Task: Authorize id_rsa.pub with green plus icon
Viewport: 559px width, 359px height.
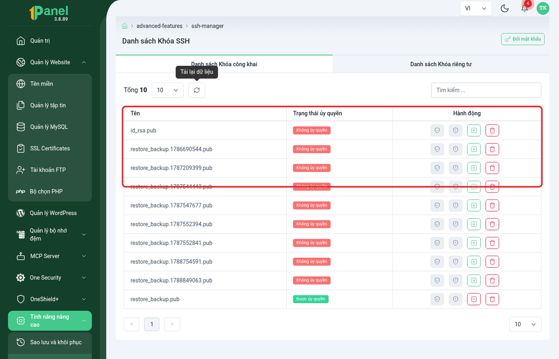Action: (474, 130)
